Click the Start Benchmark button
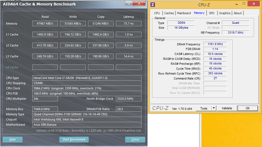This screenshot has width=262, height=147. pos(74,139)
